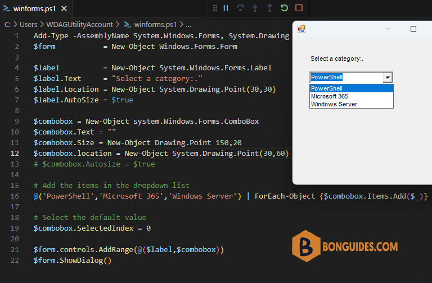432x283 pixels.
Task: Choose Microsoft 365 from the dropdown list
Action: point(352,96)
